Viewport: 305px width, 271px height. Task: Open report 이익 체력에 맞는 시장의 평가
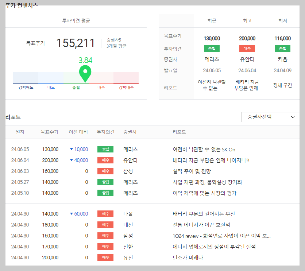pyautogui.click(x=204, y=193)
